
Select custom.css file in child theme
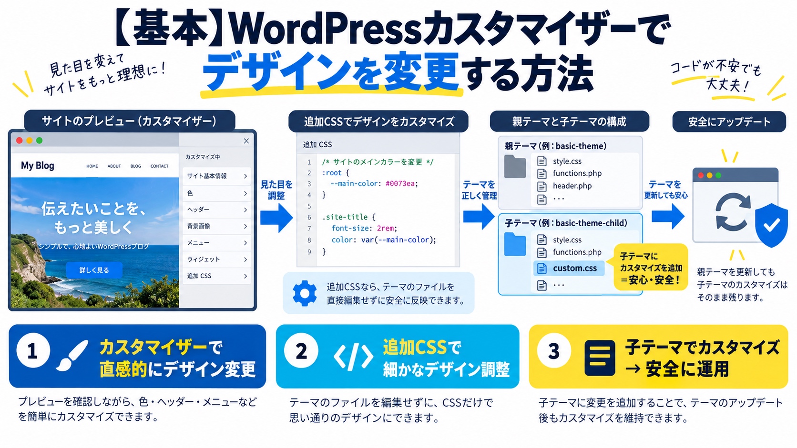tap(569, 269)
